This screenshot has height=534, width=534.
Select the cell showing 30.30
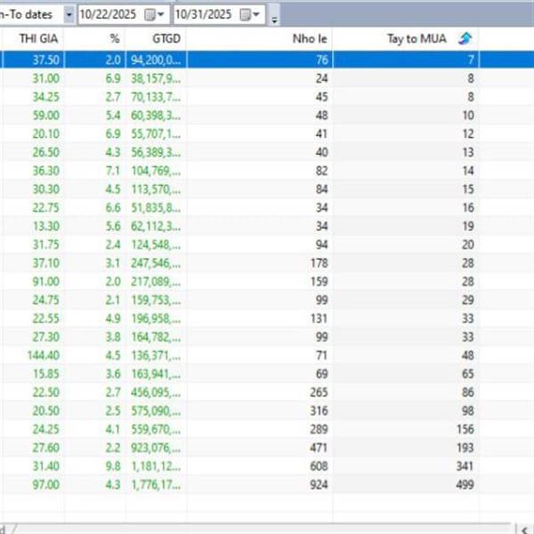point(46,189)
